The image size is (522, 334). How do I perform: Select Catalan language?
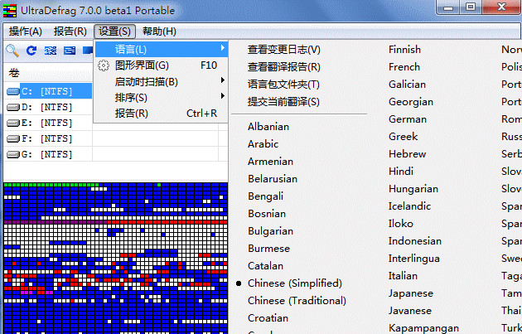click(x=266, y=266)
